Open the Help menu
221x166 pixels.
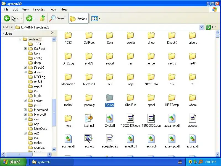point(64,9)
